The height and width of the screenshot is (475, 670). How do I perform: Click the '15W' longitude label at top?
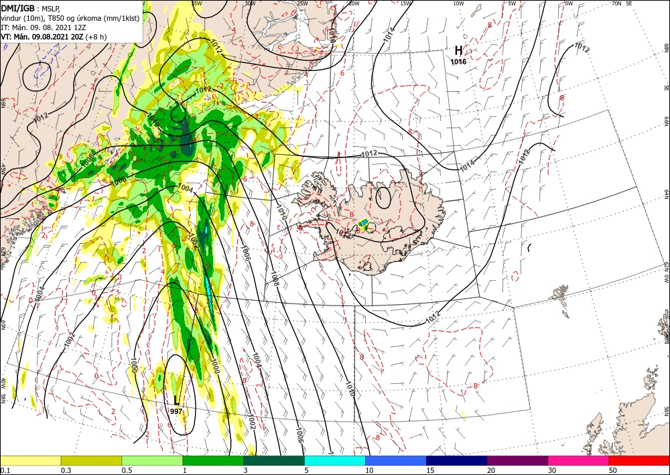click(406, 3)
